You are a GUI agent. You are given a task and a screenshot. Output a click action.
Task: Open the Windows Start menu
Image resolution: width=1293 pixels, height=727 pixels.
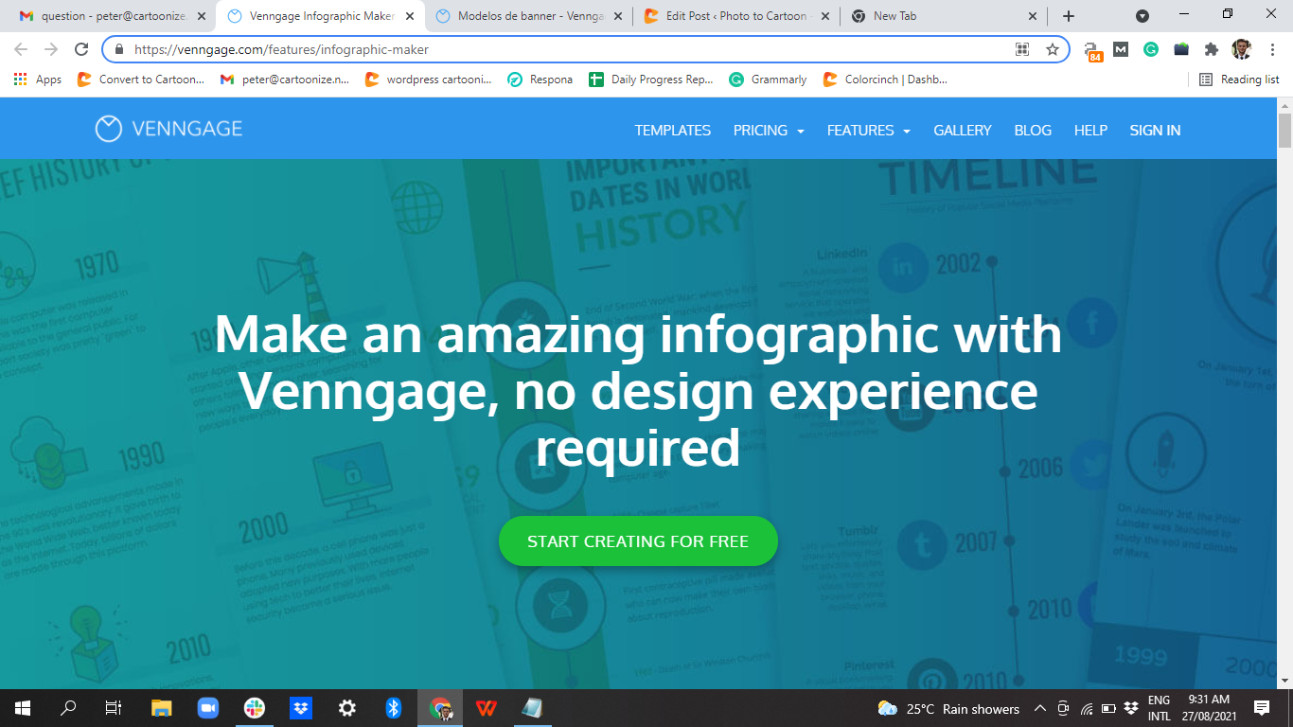[x=23, y=708]
